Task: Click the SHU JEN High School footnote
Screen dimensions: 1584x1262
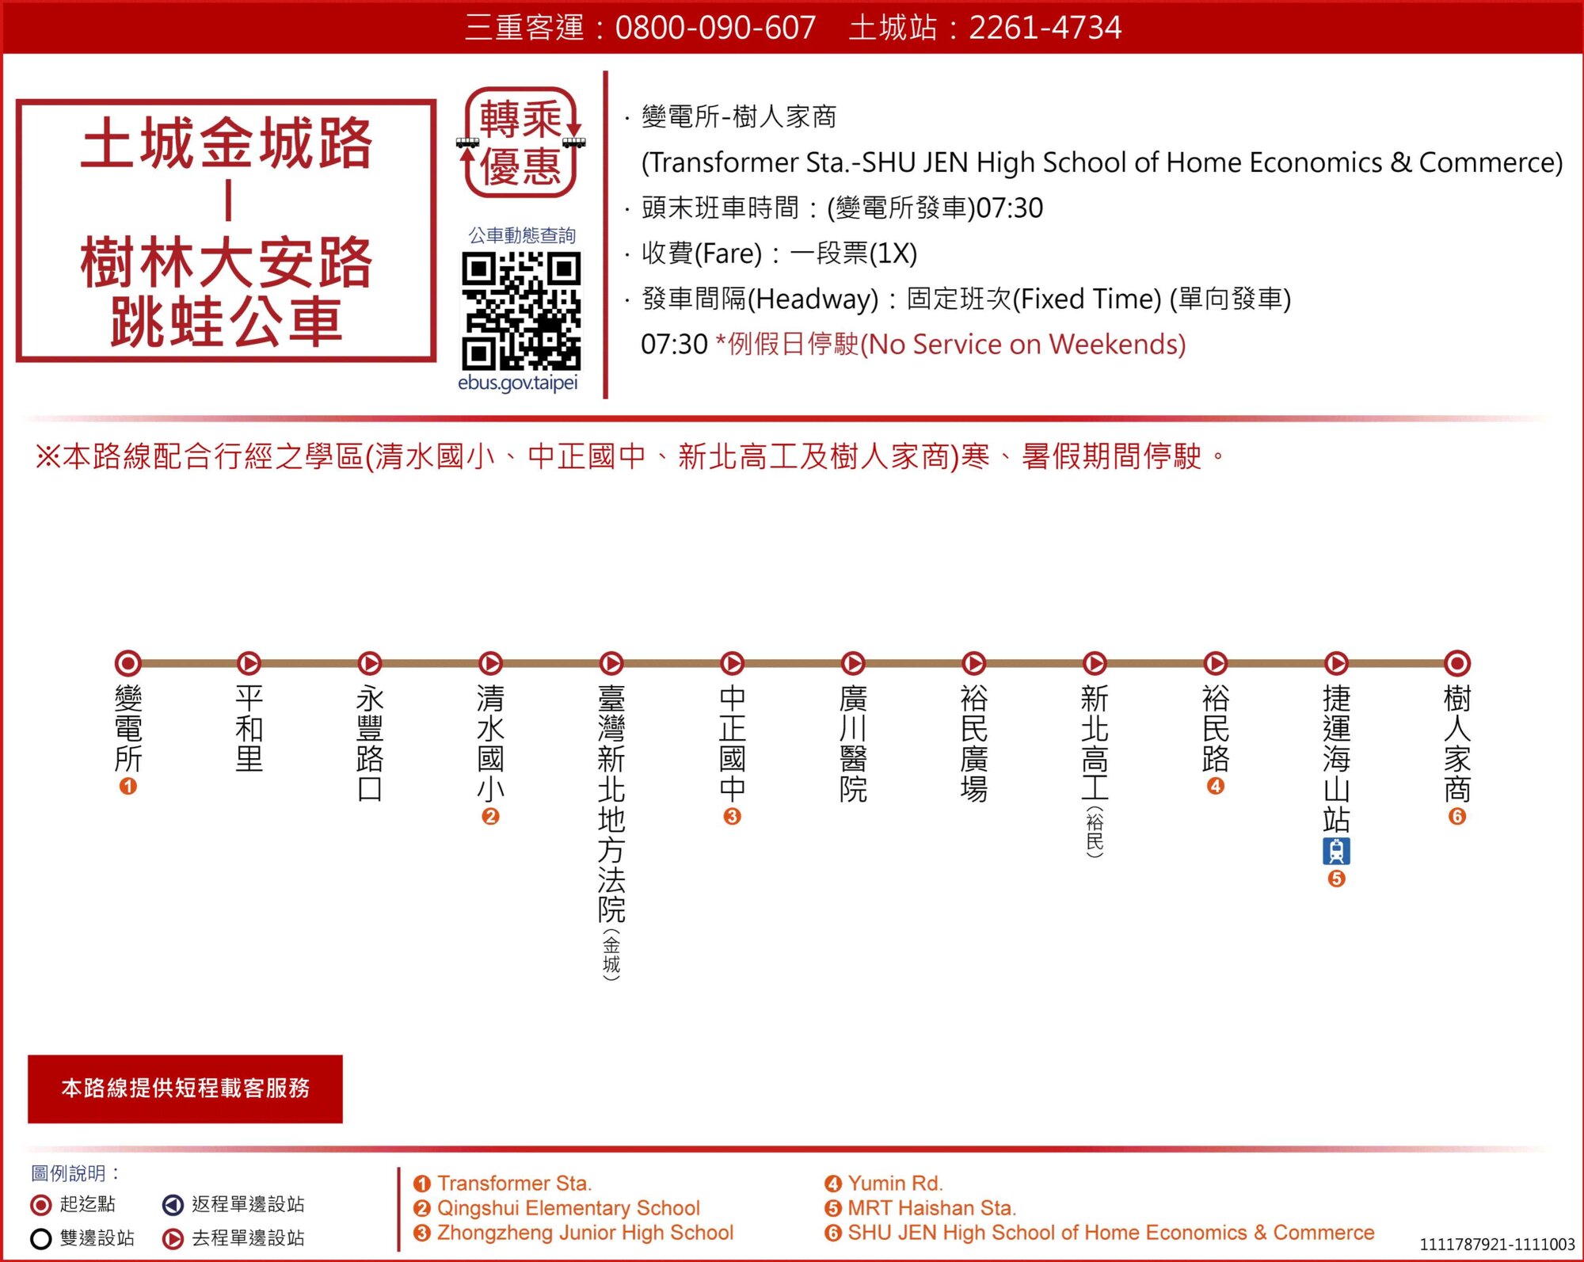Action: (1111, 1233)
